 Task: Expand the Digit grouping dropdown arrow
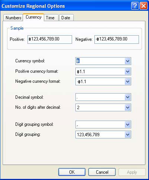pyautogui.click(x=127, y=134)
